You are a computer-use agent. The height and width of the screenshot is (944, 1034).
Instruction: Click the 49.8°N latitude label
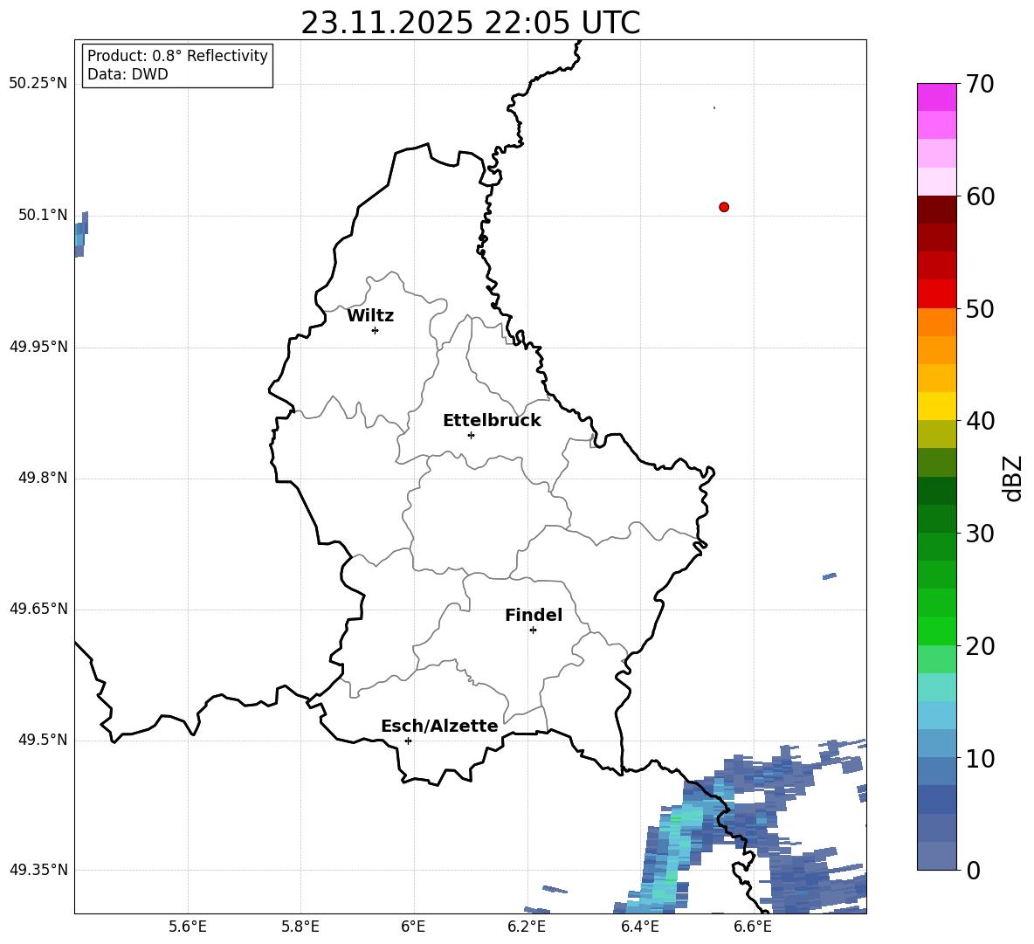(43, 478)
